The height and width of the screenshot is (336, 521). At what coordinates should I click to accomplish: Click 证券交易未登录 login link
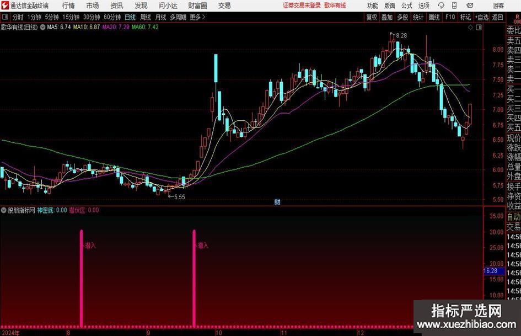click(302, 6)
